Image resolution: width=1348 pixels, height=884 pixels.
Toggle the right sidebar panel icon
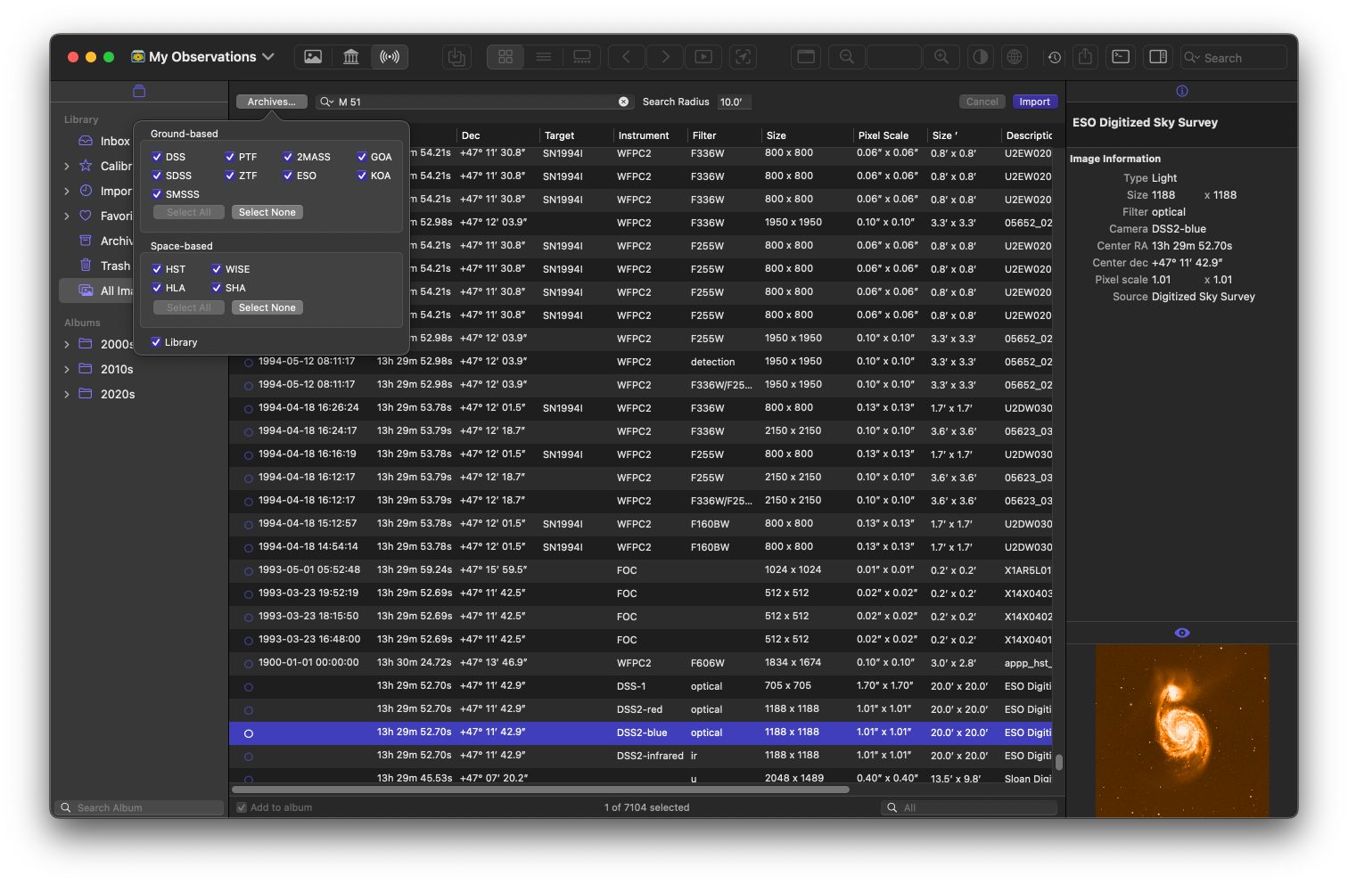point(1158,57)
